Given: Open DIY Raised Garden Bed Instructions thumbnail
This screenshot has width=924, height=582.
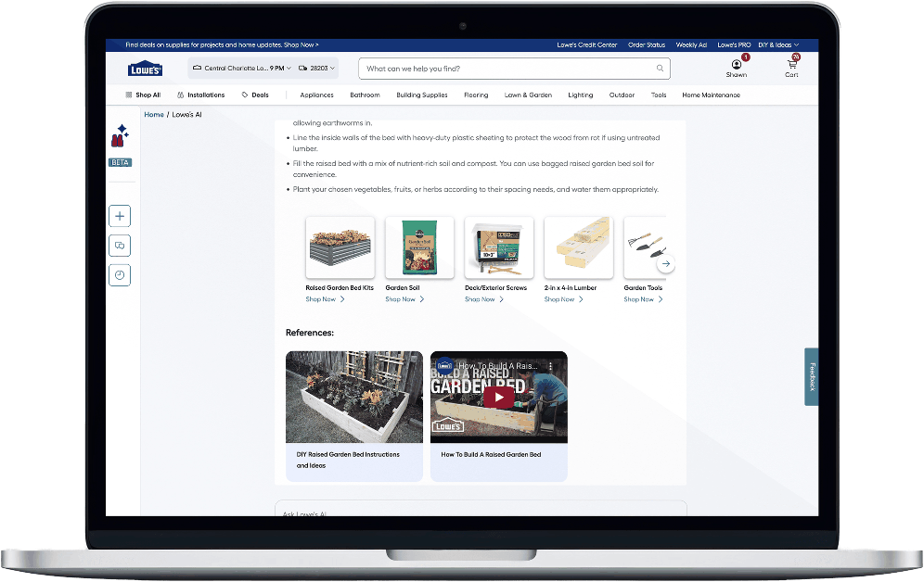Looking at the screenshot, I should coord(354,398).
